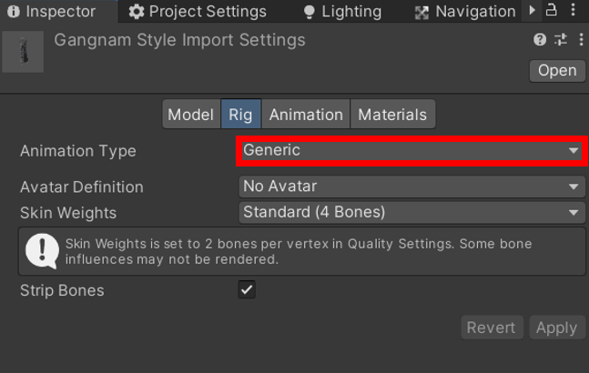This screenshot has width=589, height=373.
Task: Select the Materials tab
Action: [x=393, y=114]
